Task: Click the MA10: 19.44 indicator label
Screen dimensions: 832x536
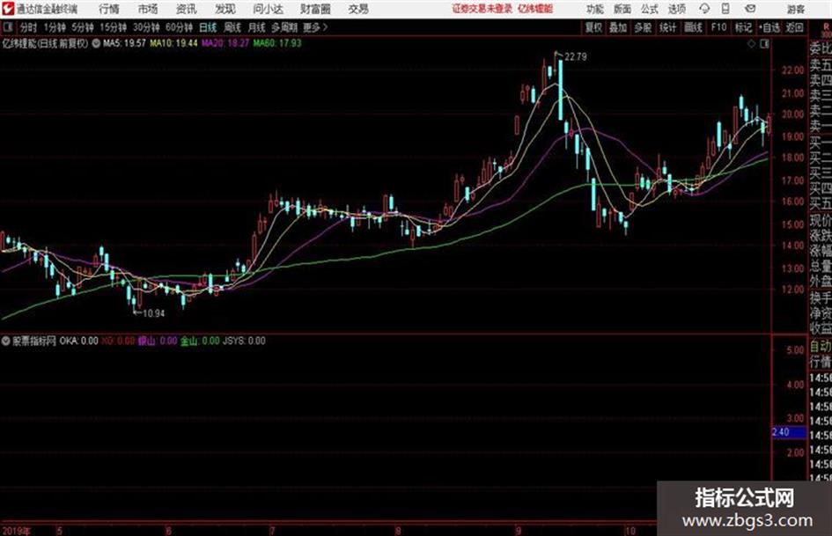Action: [173, 43]
